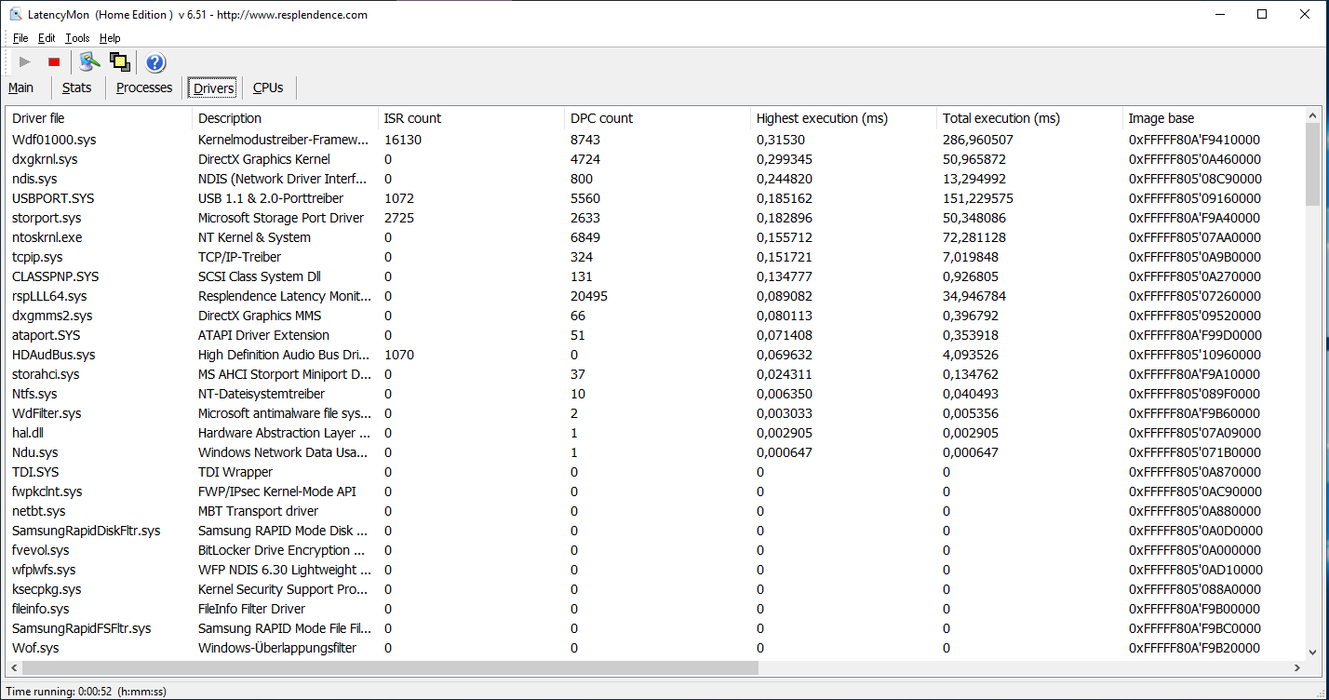Sort by Total execution (ms) header
The width and height of the screenshot is (1329, 700).
pyautogui.click(x=1029, y=118)
